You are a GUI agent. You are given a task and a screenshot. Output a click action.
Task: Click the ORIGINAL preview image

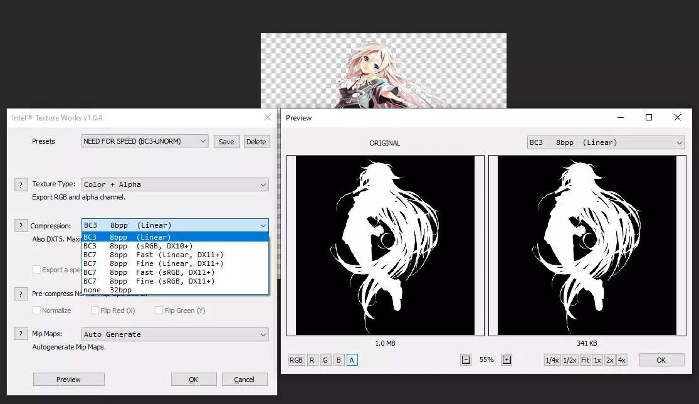click(385, 245)
